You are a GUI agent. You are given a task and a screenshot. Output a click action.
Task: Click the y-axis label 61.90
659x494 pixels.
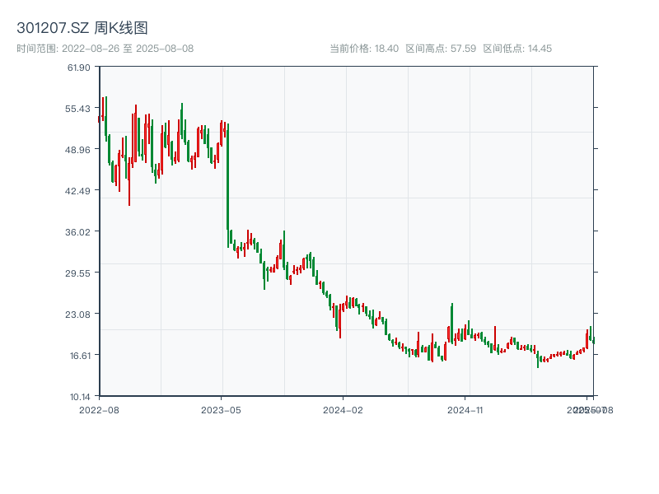point(78,68)
